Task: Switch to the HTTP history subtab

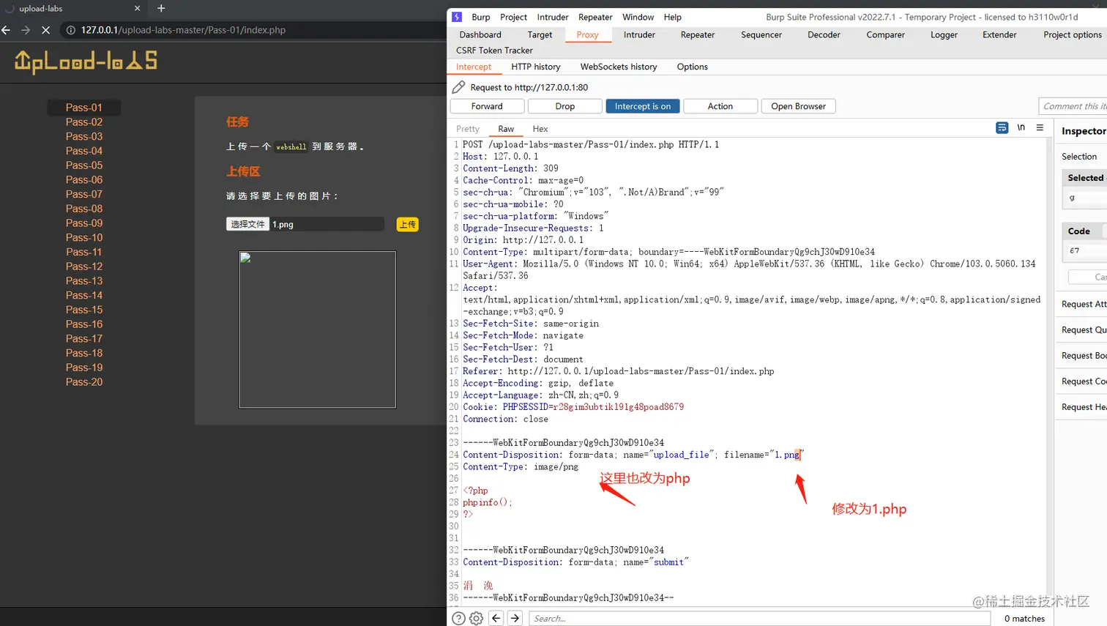Action: tap(535, 67)
